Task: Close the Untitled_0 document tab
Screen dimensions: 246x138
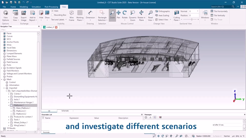Action: coord(56,27)
